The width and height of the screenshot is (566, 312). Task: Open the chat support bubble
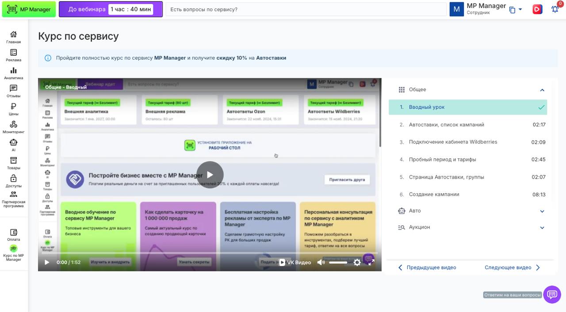[x=552, y=294]
